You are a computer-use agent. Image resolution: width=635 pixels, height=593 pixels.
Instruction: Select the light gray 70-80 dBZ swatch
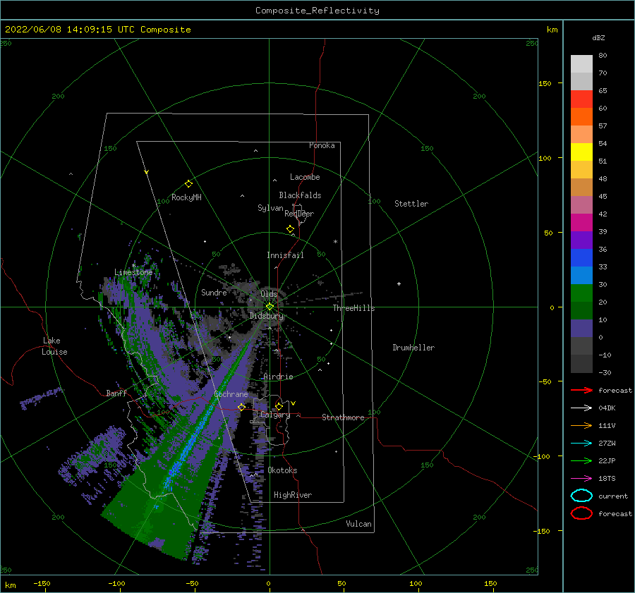click(581, 64)
